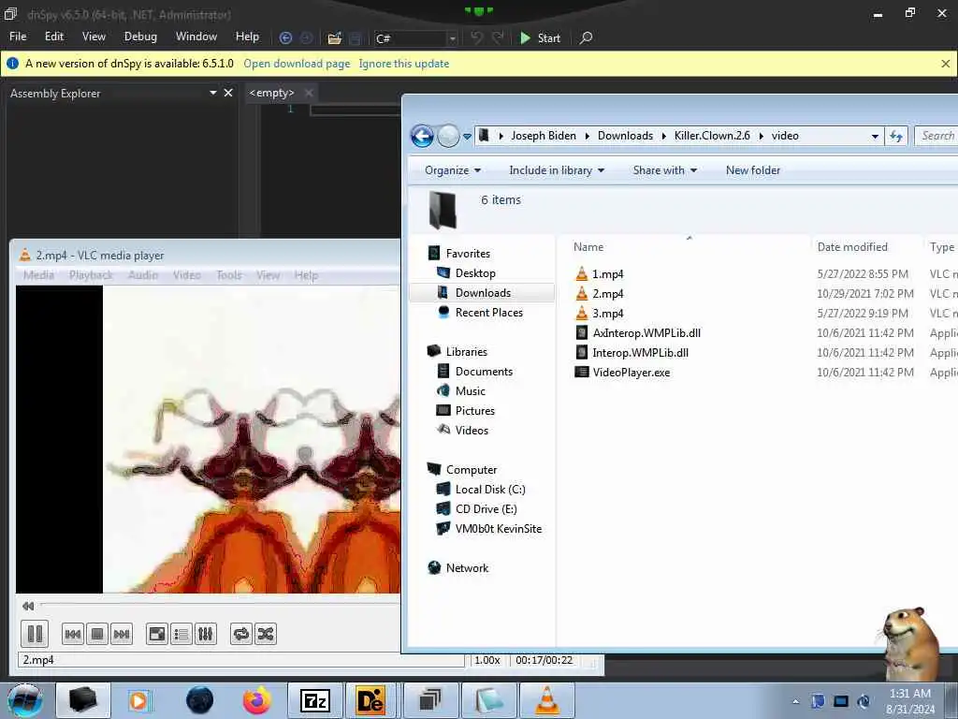
Task: Select the <empty> document tab
Action: click(272, 93)
